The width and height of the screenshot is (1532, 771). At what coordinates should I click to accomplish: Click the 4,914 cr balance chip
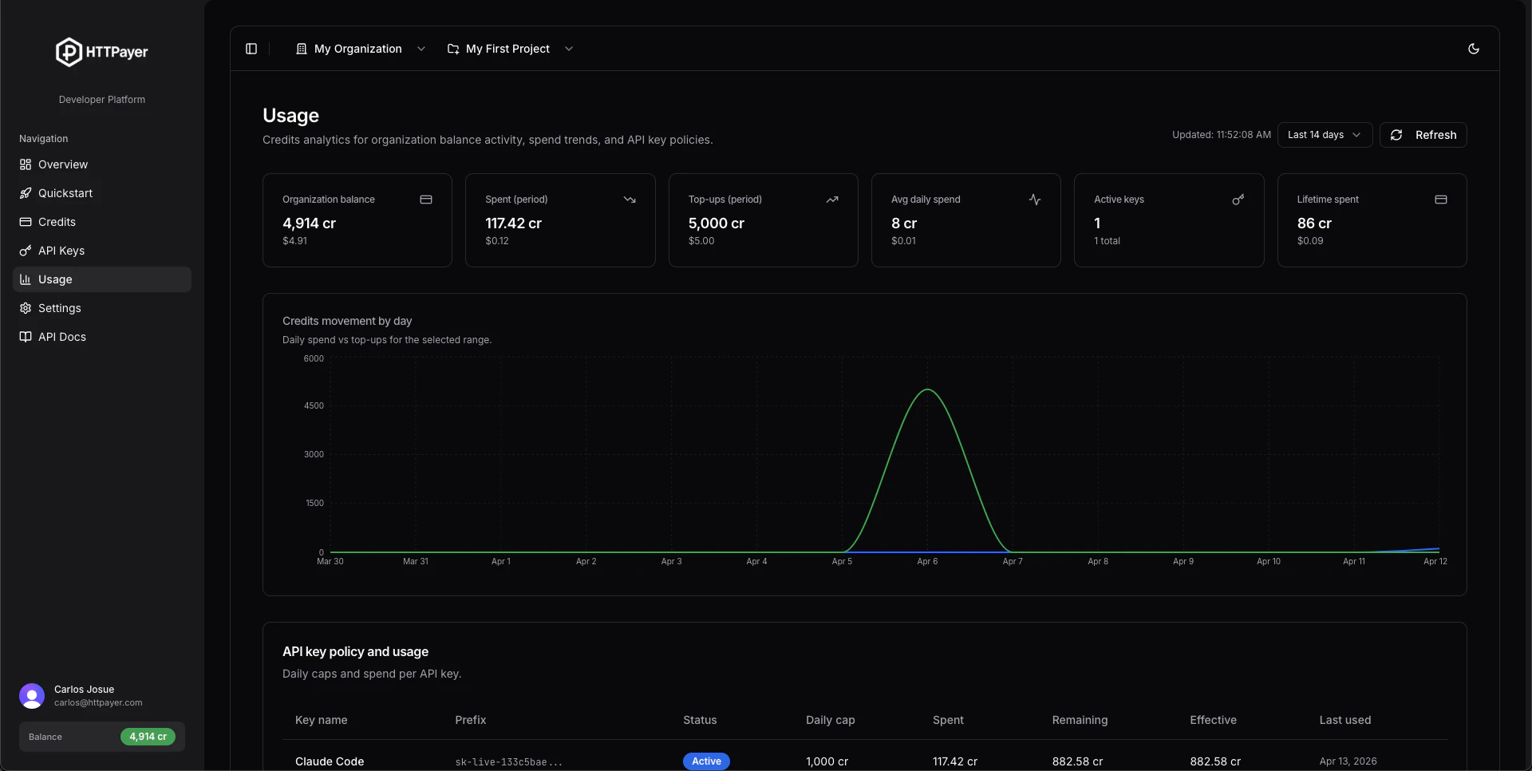148,737
